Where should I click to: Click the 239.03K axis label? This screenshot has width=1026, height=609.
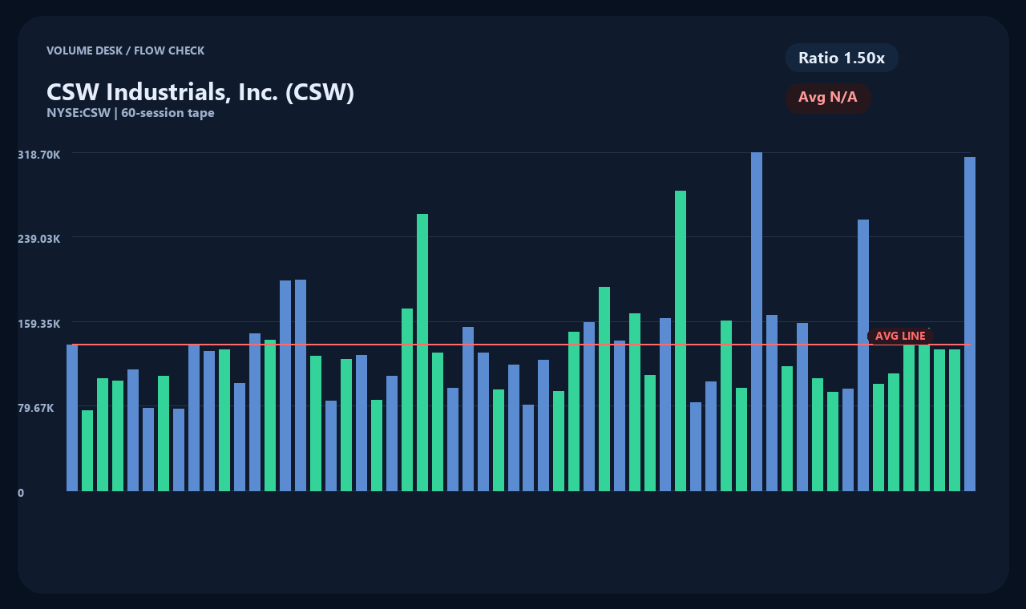point(39,239)
